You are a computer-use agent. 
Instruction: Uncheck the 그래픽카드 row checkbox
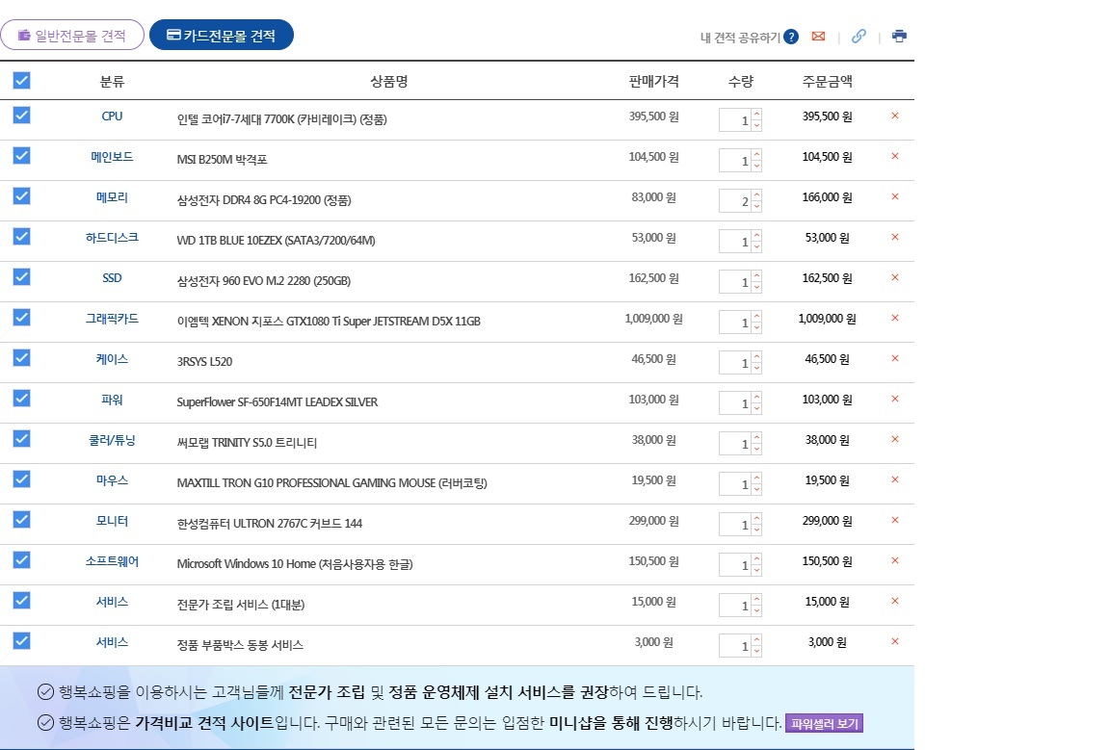pyautogui.click(x=22, y=317)
